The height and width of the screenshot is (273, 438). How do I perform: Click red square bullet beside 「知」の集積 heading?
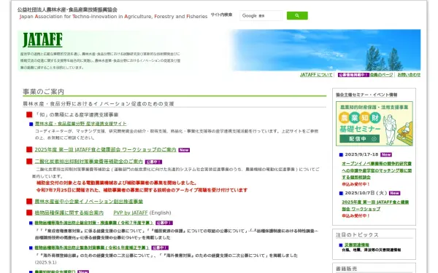[29, 114]
